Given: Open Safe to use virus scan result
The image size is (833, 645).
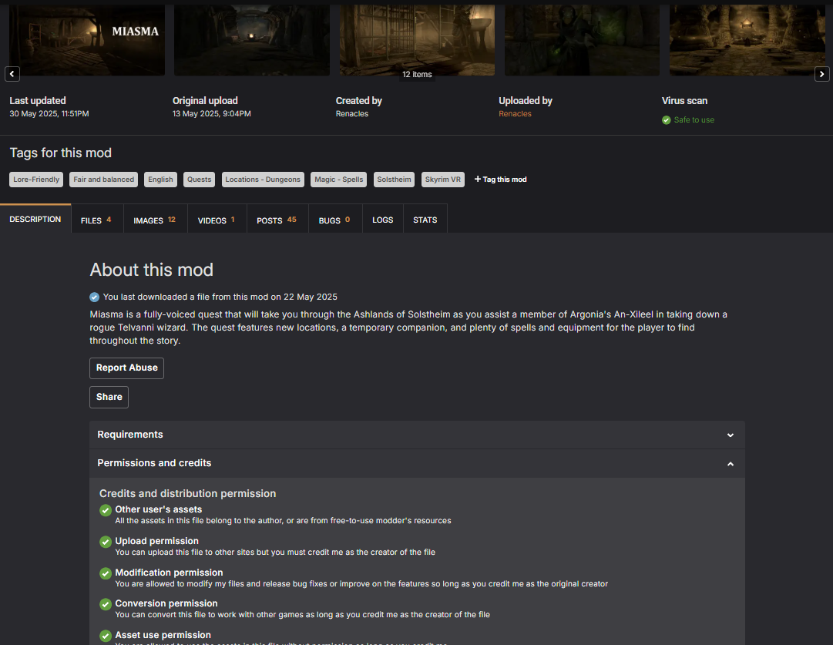Looking at the screenshot, I should coord(694,120).
